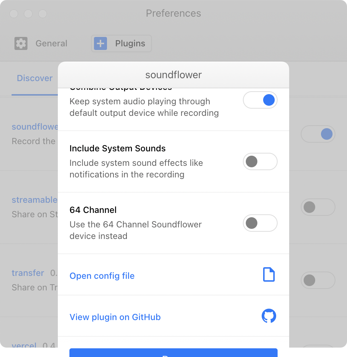Select the Plugins preferences tab
Screen dimensions: 347x357
121,43
